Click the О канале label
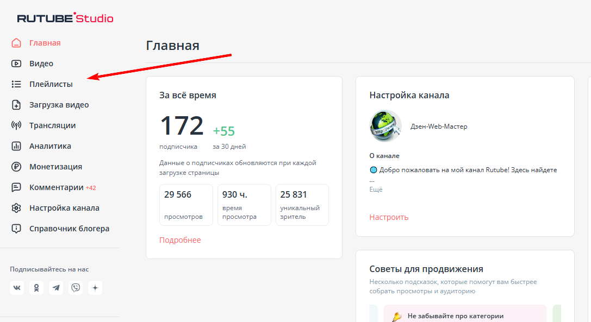 click(x=384, y=156)
